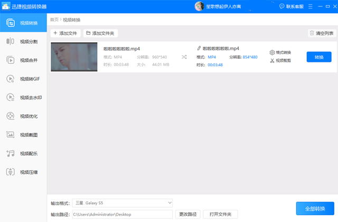
Task: Open the 视频转GIF icon
Action: [10, 79]
